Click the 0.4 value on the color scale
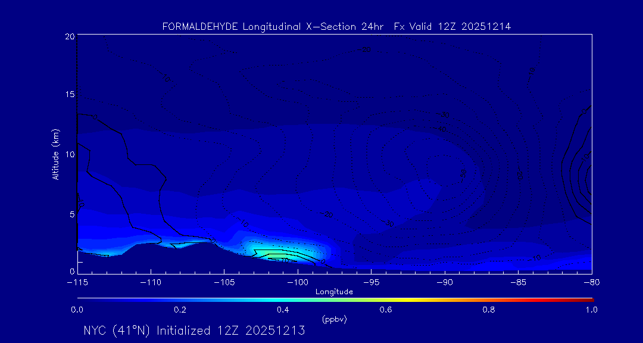This screenshot has height=343, width=643. click(283, 310)
